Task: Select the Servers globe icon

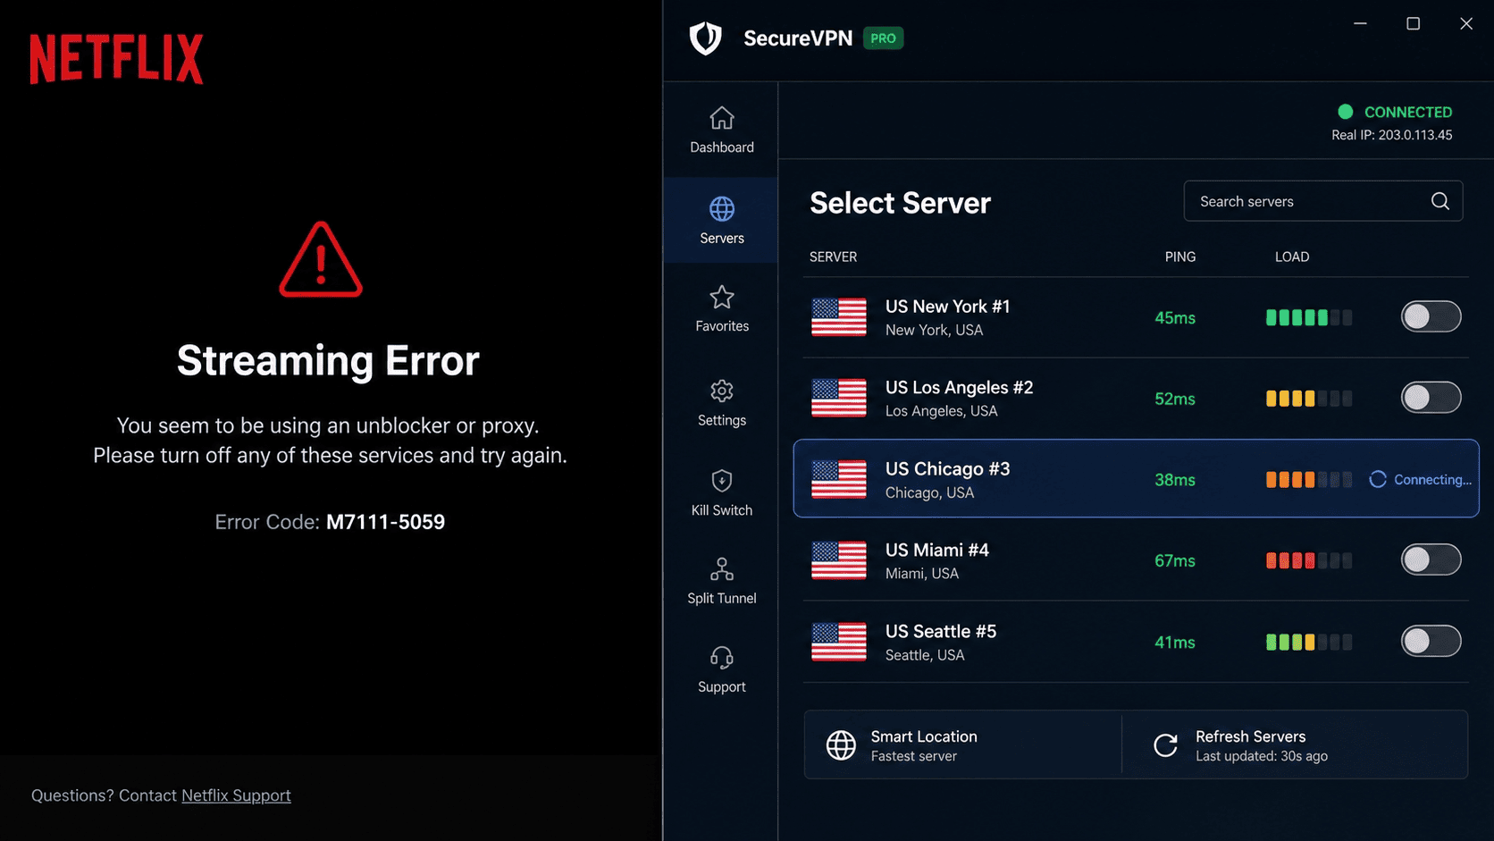Action: pos(722,208)
